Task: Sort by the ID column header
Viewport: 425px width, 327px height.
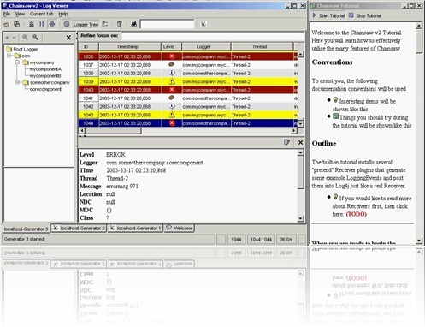Action: click(x=89, y=46)
